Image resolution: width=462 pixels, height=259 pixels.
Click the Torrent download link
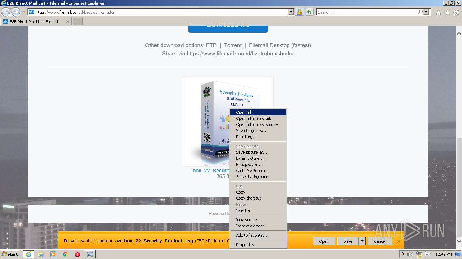[x=233, y=45]
